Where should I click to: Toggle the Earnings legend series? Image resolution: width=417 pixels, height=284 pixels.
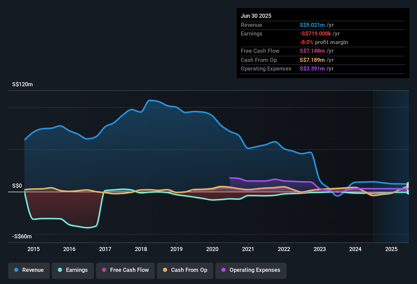73,270
